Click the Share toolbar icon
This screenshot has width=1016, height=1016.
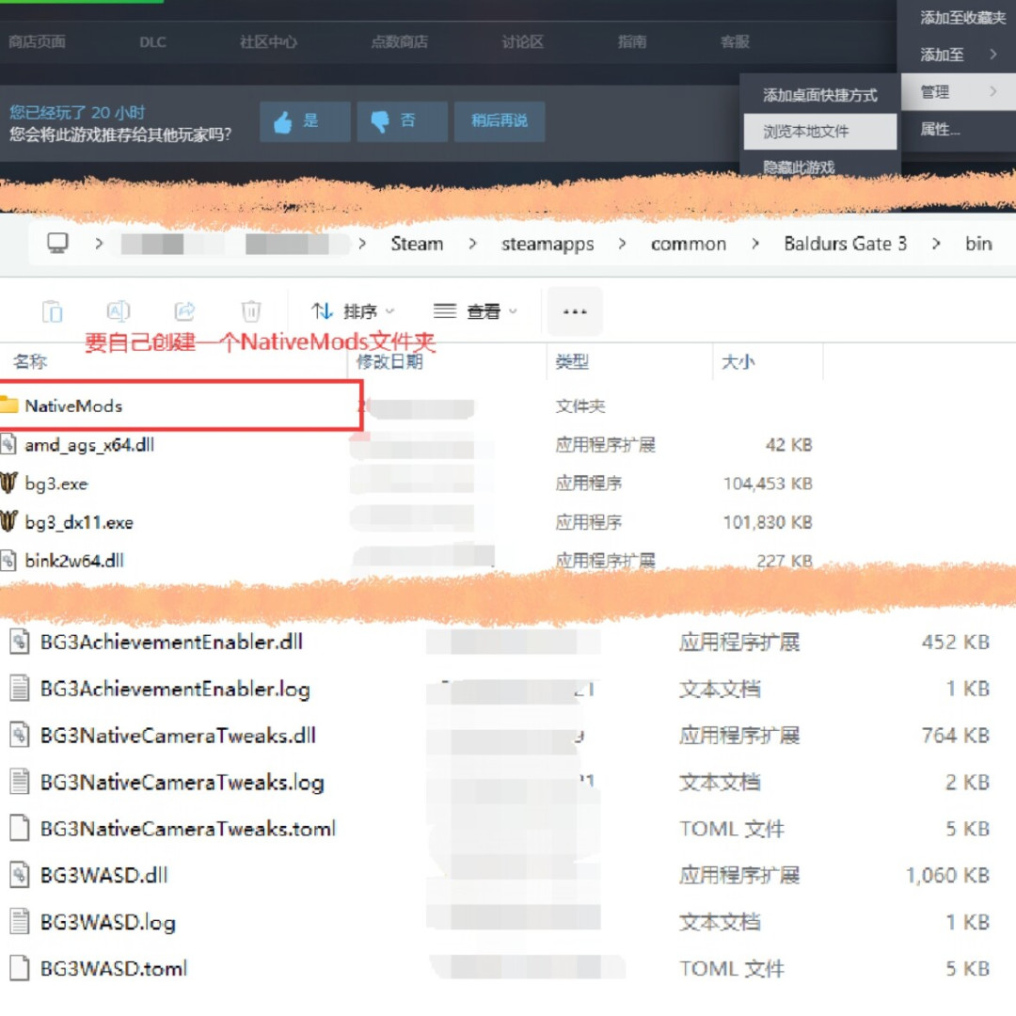coord(184,311)
